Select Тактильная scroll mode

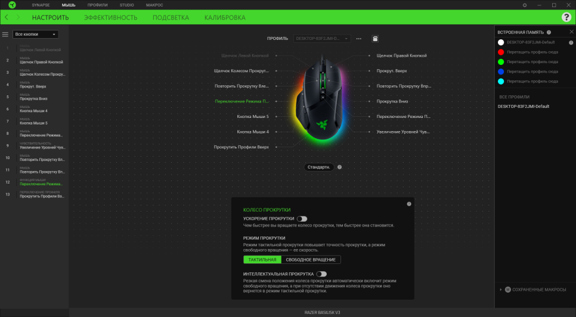coord(262,260)
